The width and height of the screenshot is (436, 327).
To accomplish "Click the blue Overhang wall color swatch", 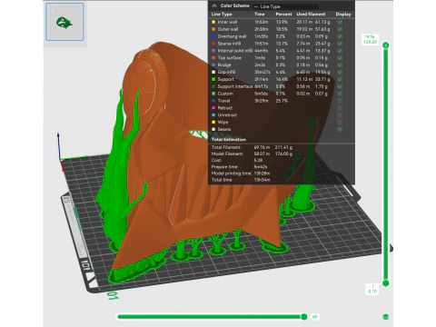I will [x=213, y=36].
